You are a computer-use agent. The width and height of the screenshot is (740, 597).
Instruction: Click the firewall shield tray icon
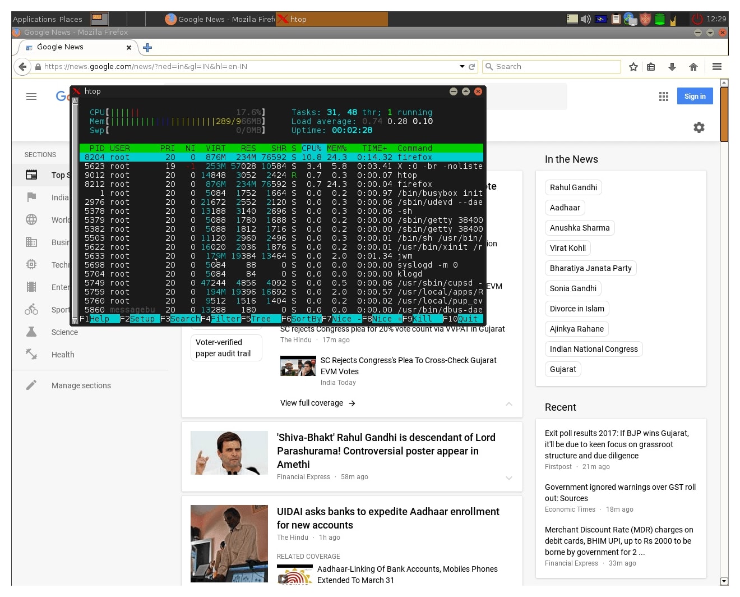(x=645, y=19)
